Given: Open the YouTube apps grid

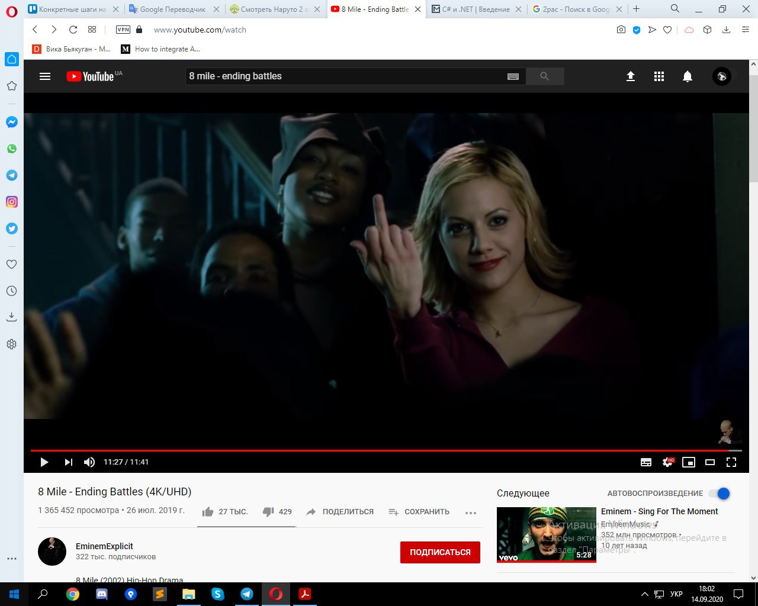Looking at the screenshot, I should (x=659, y=76).
